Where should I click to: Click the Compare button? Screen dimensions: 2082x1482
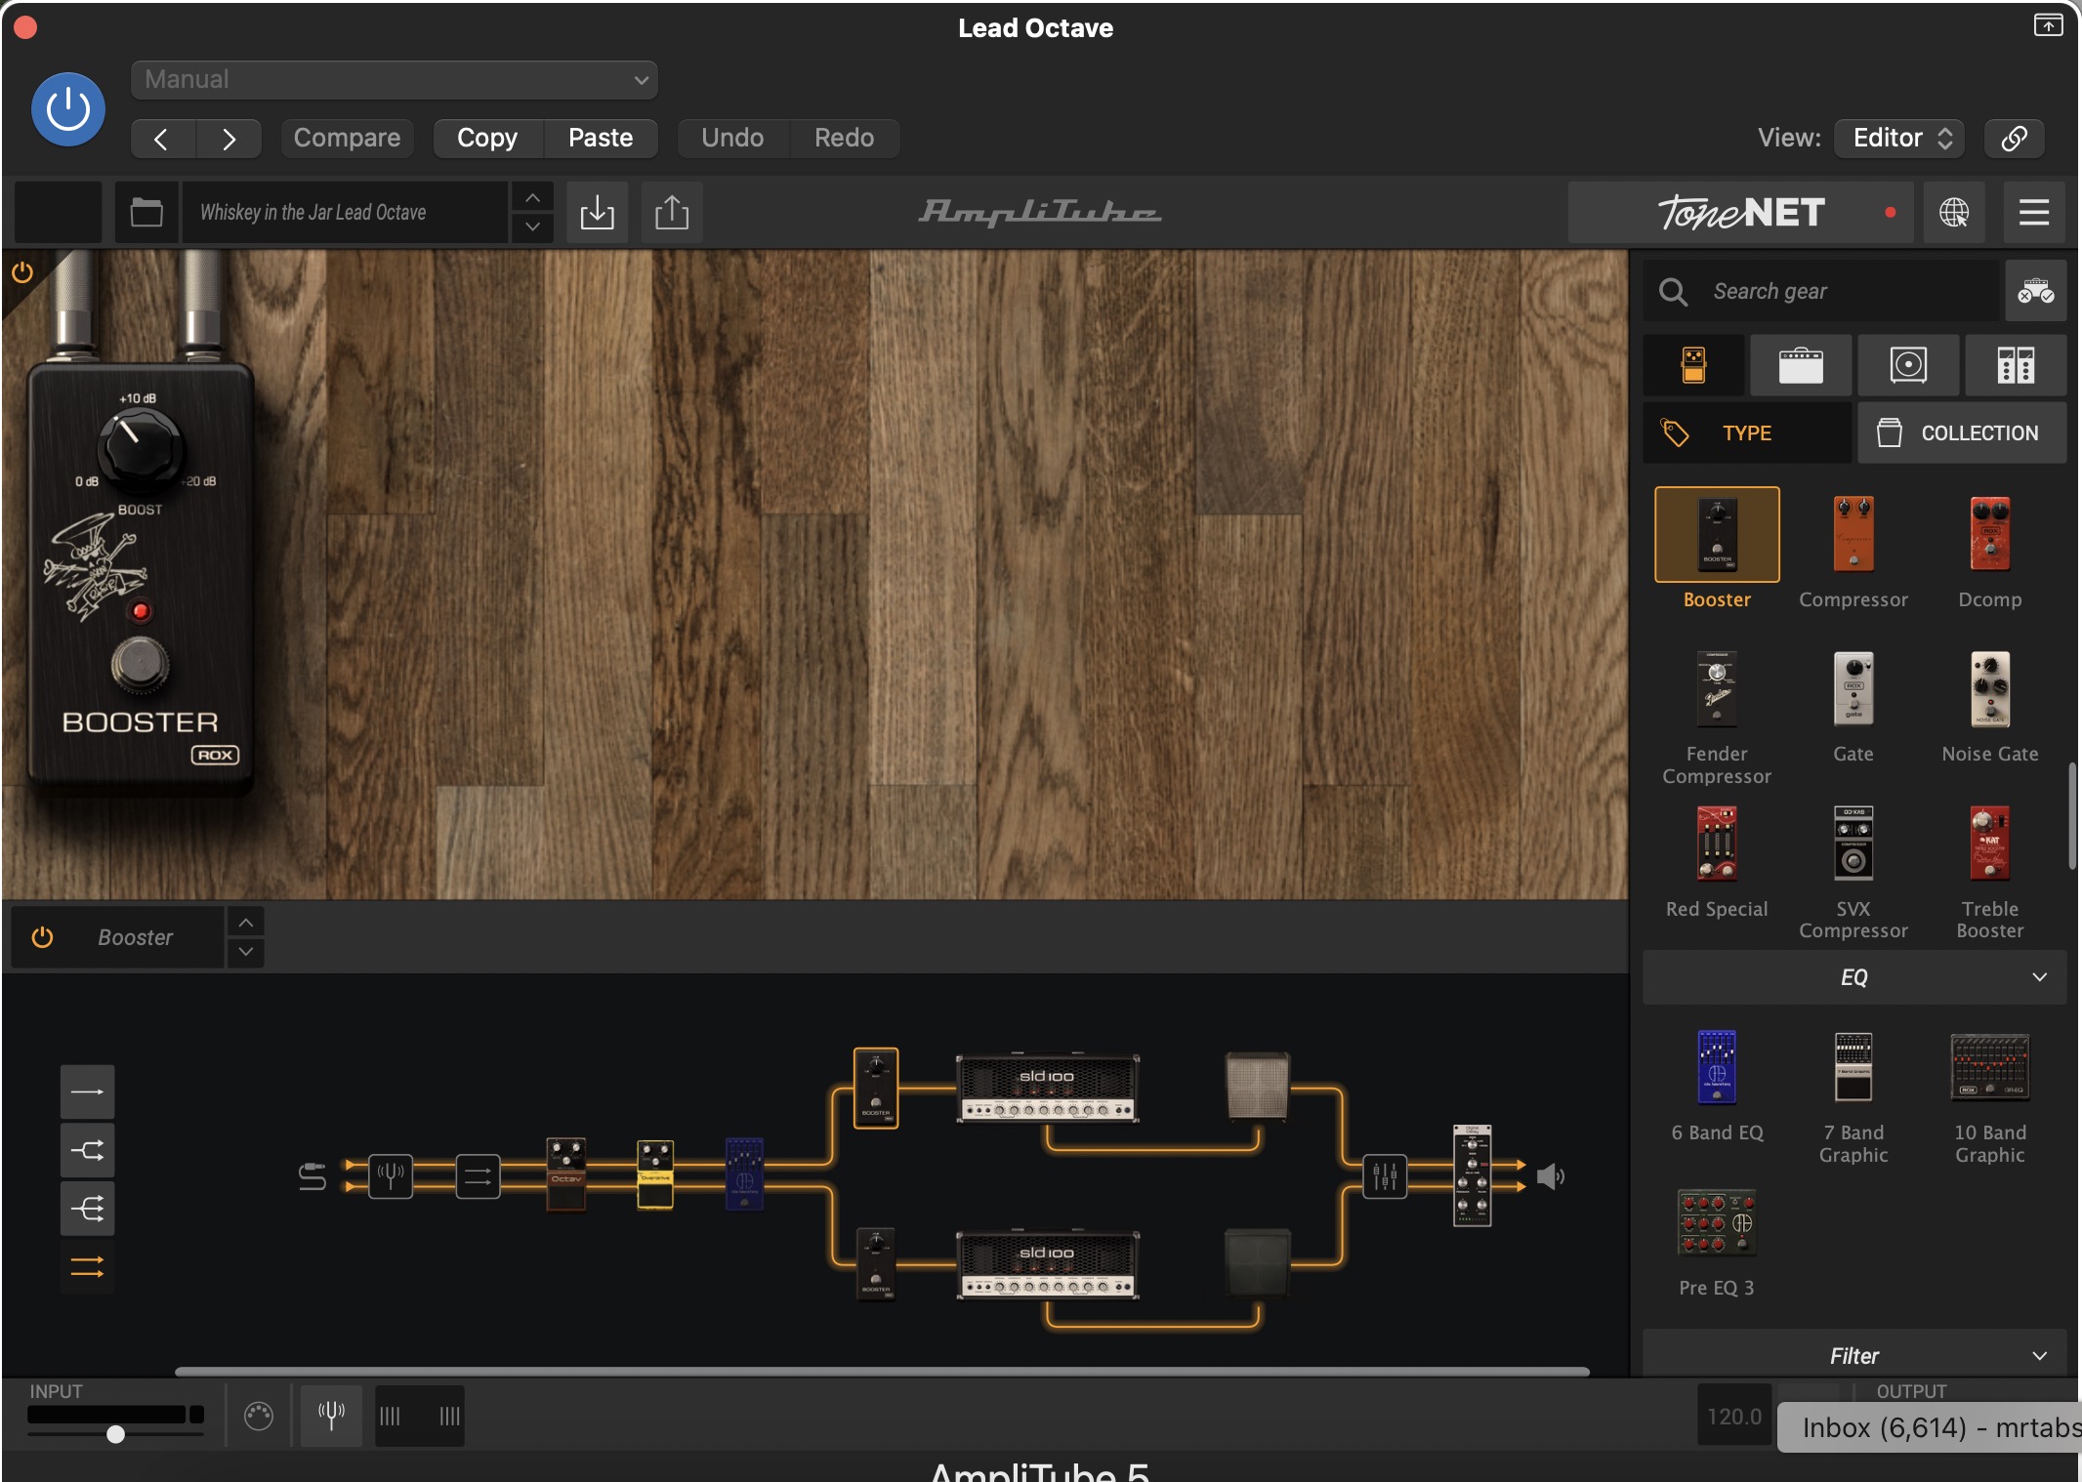coord(347,137)
